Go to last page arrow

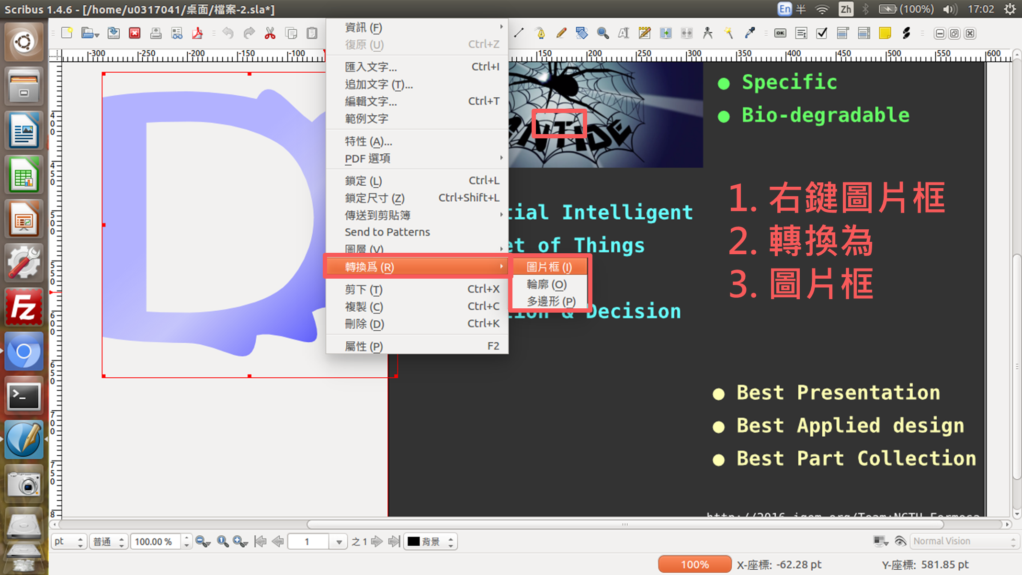point(394,541)
